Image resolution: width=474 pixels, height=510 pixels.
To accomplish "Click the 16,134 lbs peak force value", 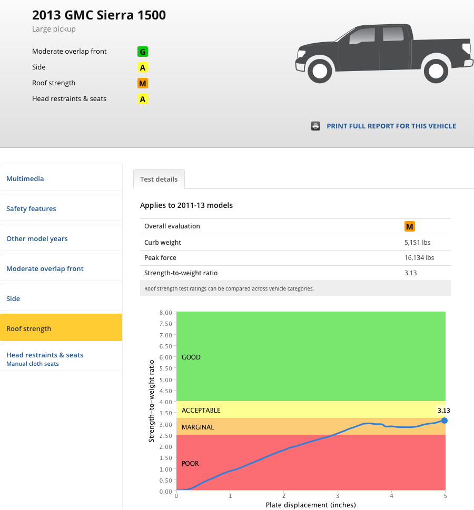I will pyautogui.click(x=419, y=257).
